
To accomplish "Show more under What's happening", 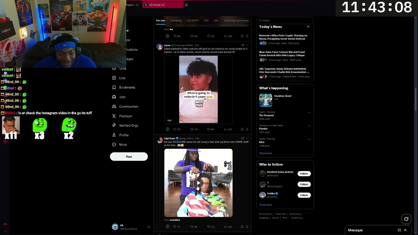I will tap(265, 153).
